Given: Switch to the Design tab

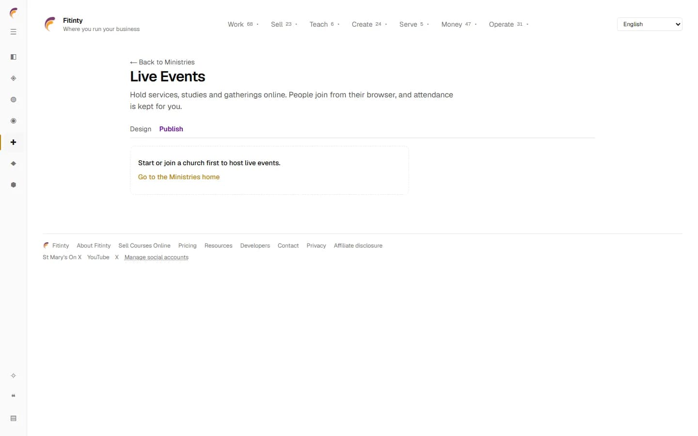Looking at the screenshot, I should point(141,129).
